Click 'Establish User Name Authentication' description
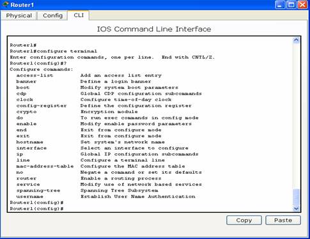The width and height of the screenshot is (310, 239). point(137,197)
